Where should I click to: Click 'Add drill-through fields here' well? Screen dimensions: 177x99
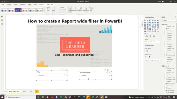coord(152,60)
